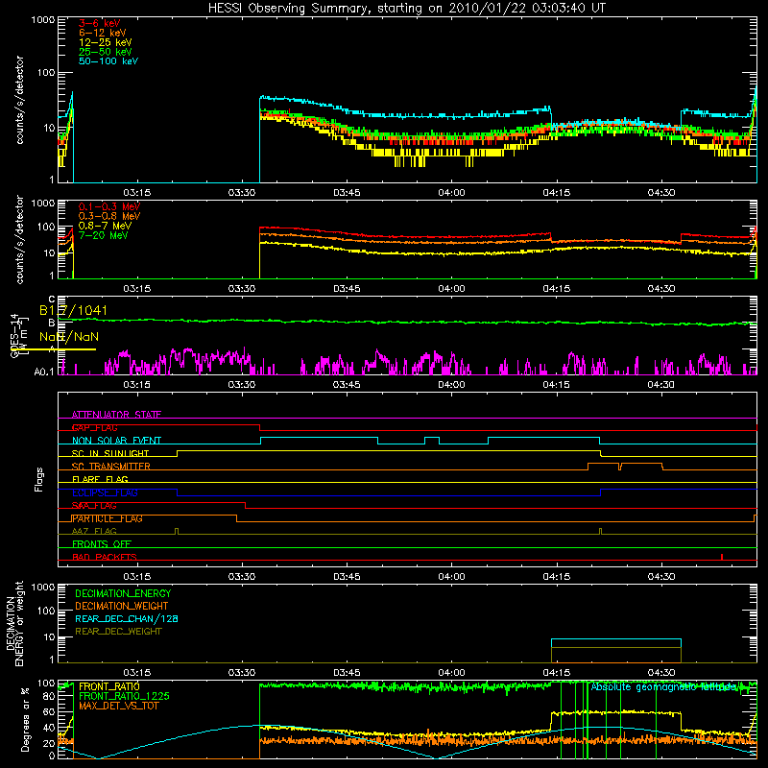The height and width of the screenshot is (768, 768).
Task: Click the REAR_DEC_CHAN/128 legend label
Action: click(x=127, y=619)
